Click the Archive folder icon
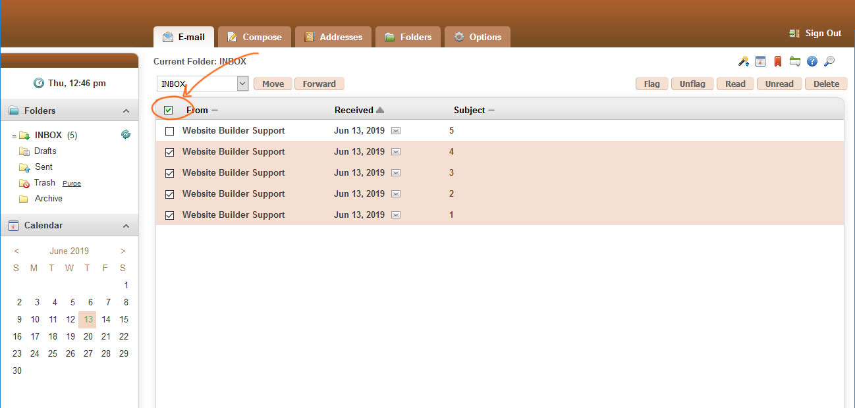Viewport: 855px width, 408px height. [x=24, y=199]
